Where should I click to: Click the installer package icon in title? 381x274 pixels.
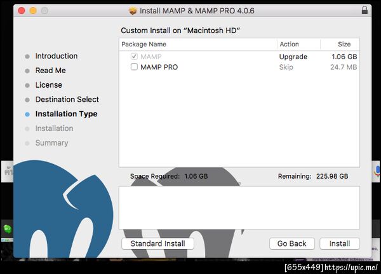point(133,11)
